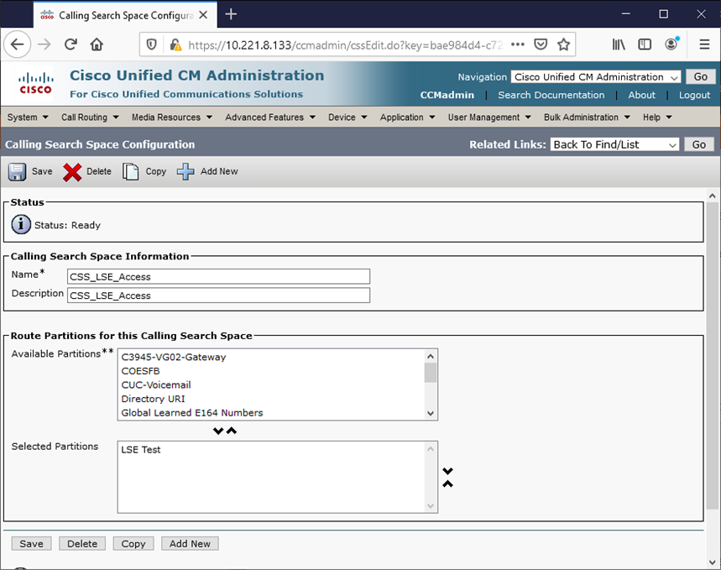Image resolution: width=721 pixels, height=570 pixels.
Task: Click the blue plus Add New icon
Action: click(185, 171)
